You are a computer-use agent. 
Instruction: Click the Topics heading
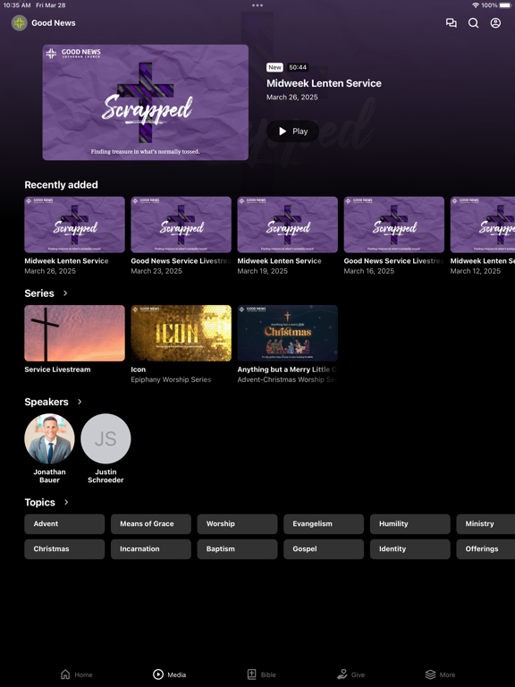40,502
